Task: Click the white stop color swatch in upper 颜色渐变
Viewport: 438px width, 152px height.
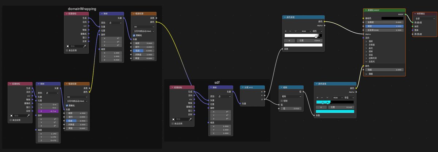Action: pos(303,45)
